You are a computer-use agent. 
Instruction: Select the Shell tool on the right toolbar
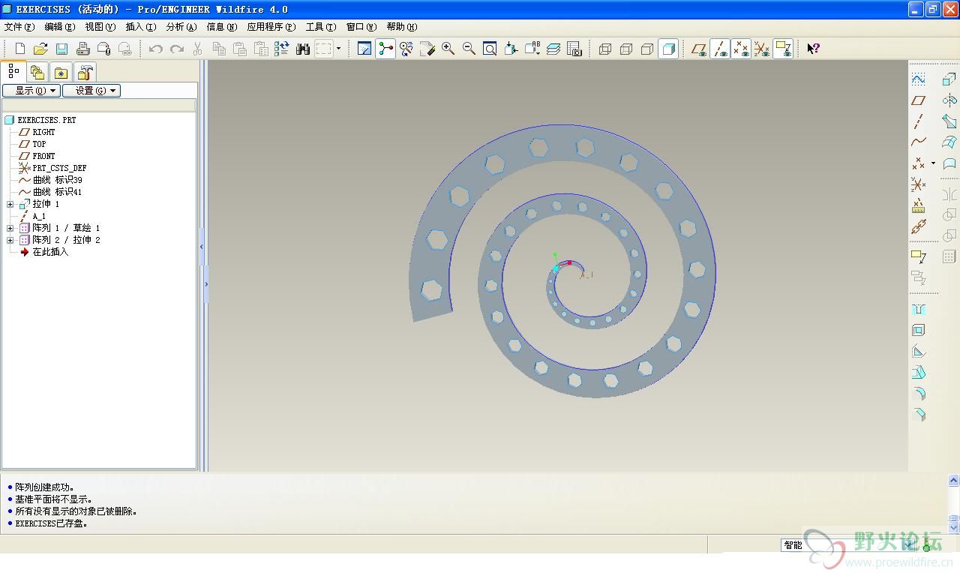[x=918, y=331]
